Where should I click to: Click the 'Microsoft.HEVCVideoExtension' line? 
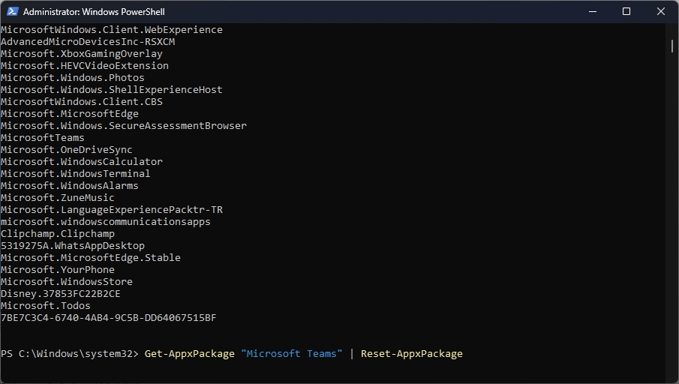85,66
